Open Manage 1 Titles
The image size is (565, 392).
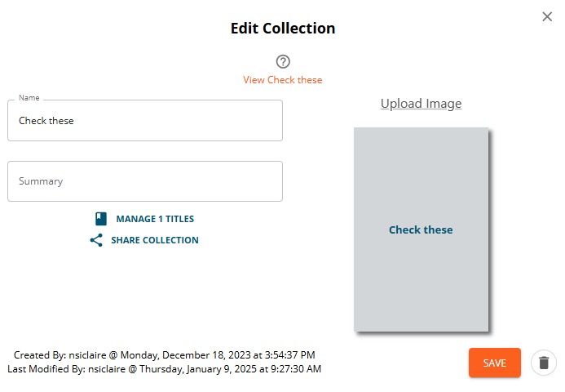[155, 219]
